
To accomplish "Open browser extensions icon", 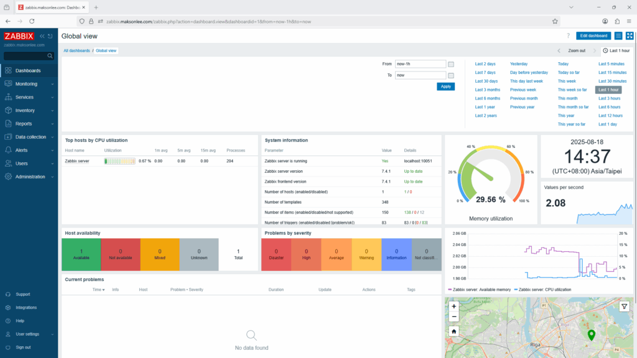I will click(617, 22).
